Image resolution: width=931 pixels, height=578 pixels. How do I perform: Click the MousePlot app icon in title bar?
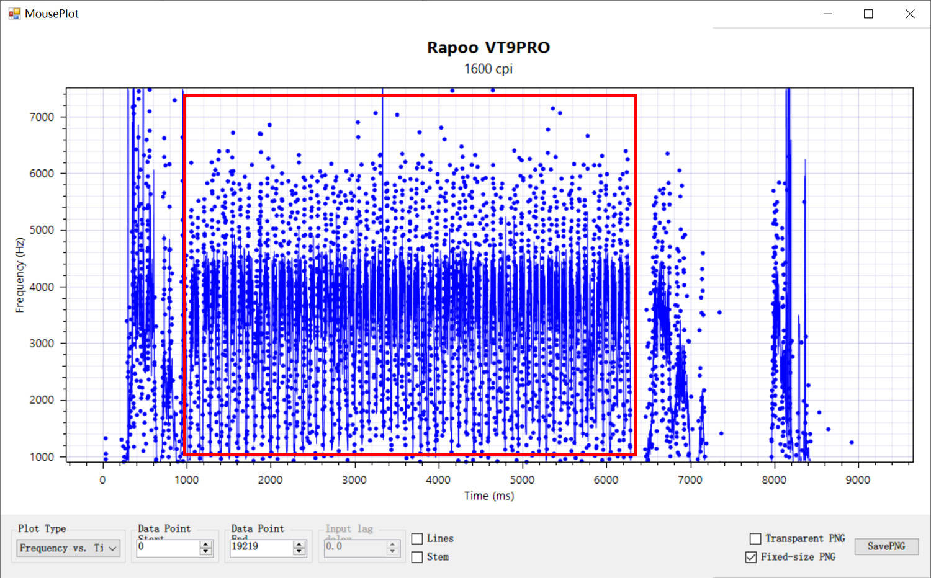[x=14, y=14]
